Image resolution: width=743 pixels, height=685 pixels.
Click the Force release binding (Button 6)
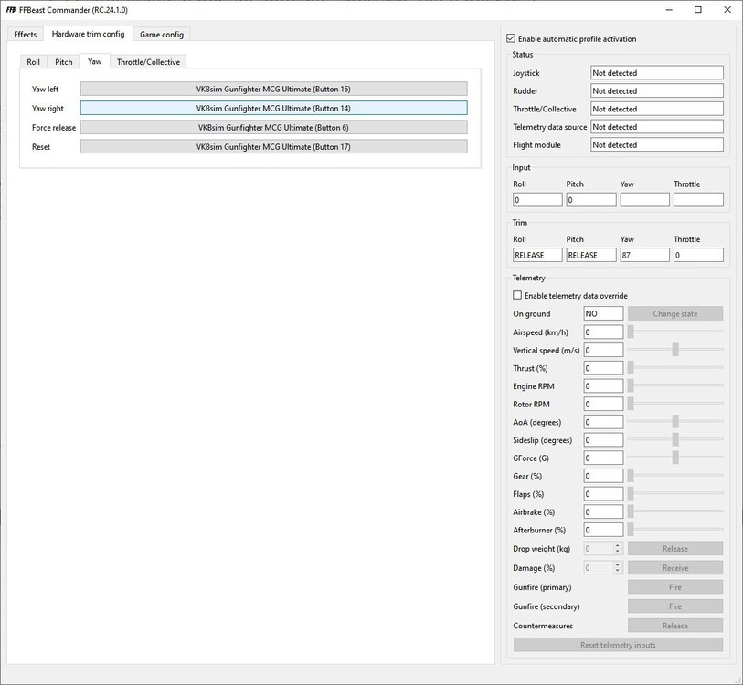click(273, 128)
